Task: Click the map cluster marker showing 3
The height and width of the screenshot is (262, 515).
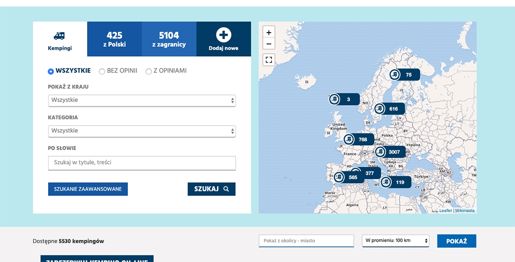Action: click(x=344, y=99)
